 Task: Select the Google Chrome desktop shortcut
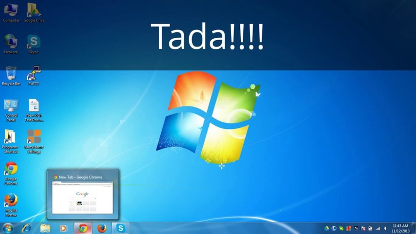coord(11,174)
